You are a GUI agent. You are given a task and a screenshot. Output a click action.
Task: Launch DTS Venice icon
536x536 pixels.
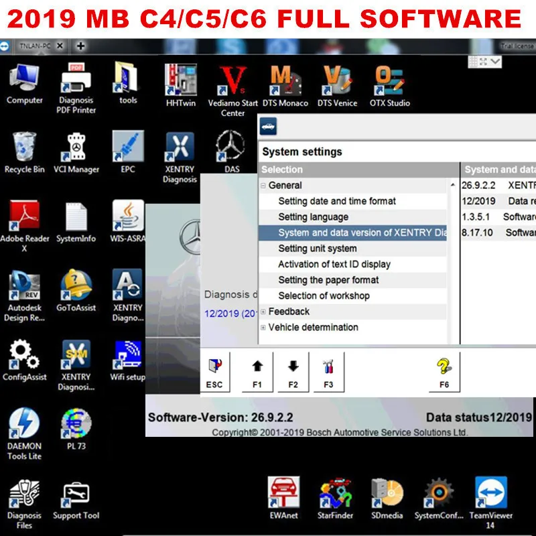coord(337,80)
